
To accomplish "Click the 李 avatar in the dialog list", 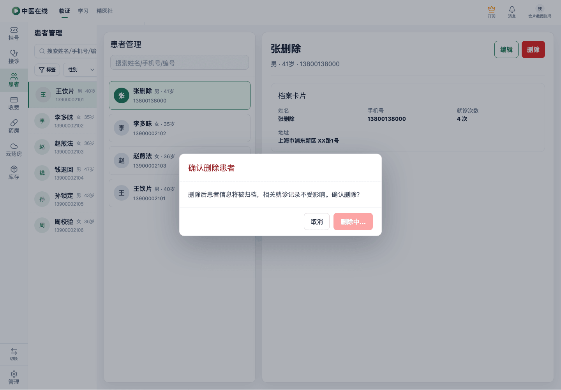I will [122, 128].
